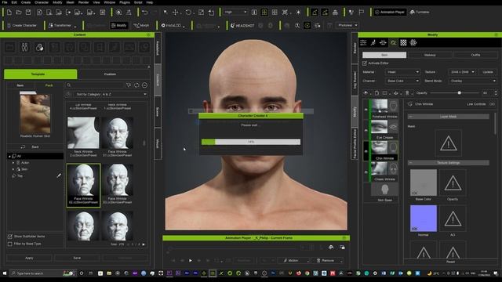Open the Animation Player toolbar button

[x=390, y=13]
